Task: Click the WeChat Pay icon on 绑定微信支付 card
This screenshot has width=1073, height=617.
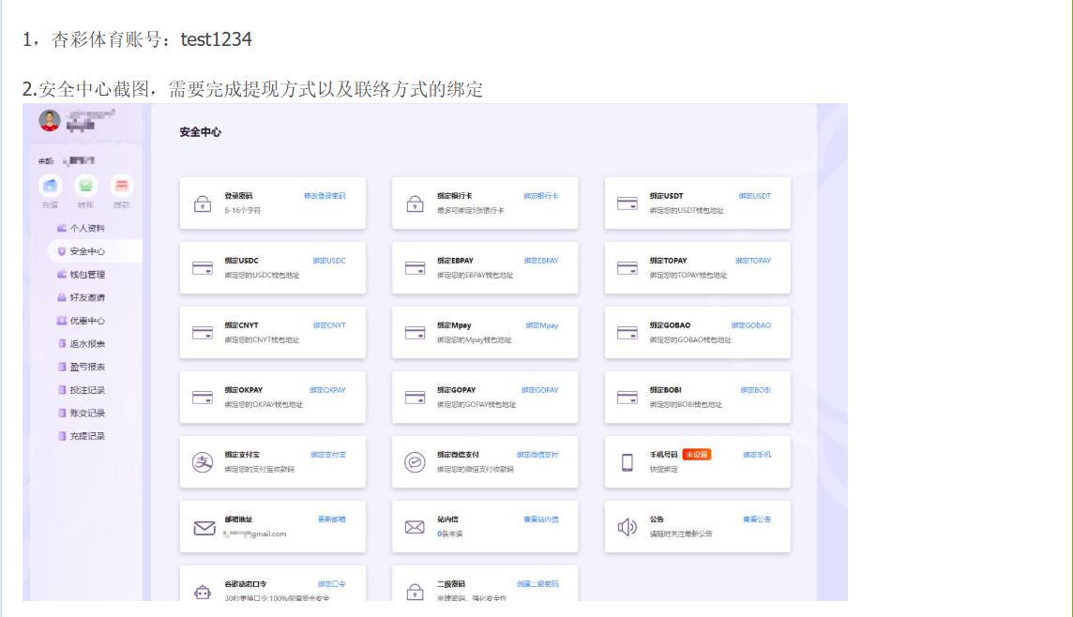Action: coord(415,461)
